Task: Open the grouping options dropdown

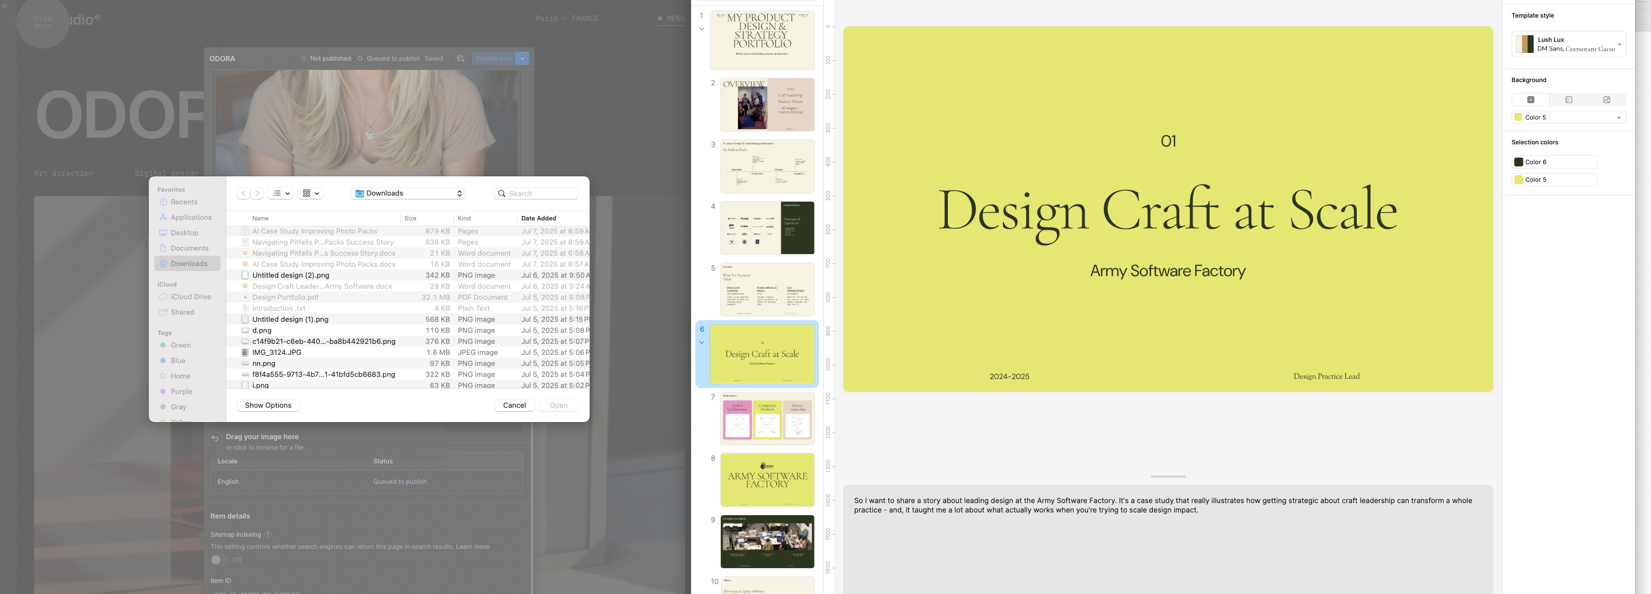Action: tap(310, 193)
